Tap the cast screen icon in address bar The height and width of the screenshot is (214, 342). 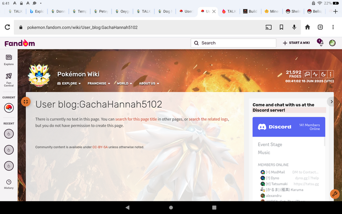pyautogui.click(x=269, y=27)
